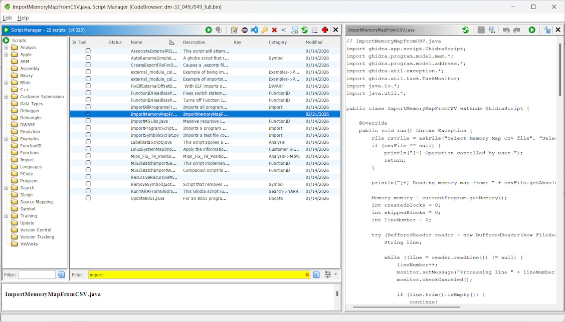Click the category tree filter field
Image resolution: width=565 pixels, height=322 pixels.
click(x=37, y=275)
